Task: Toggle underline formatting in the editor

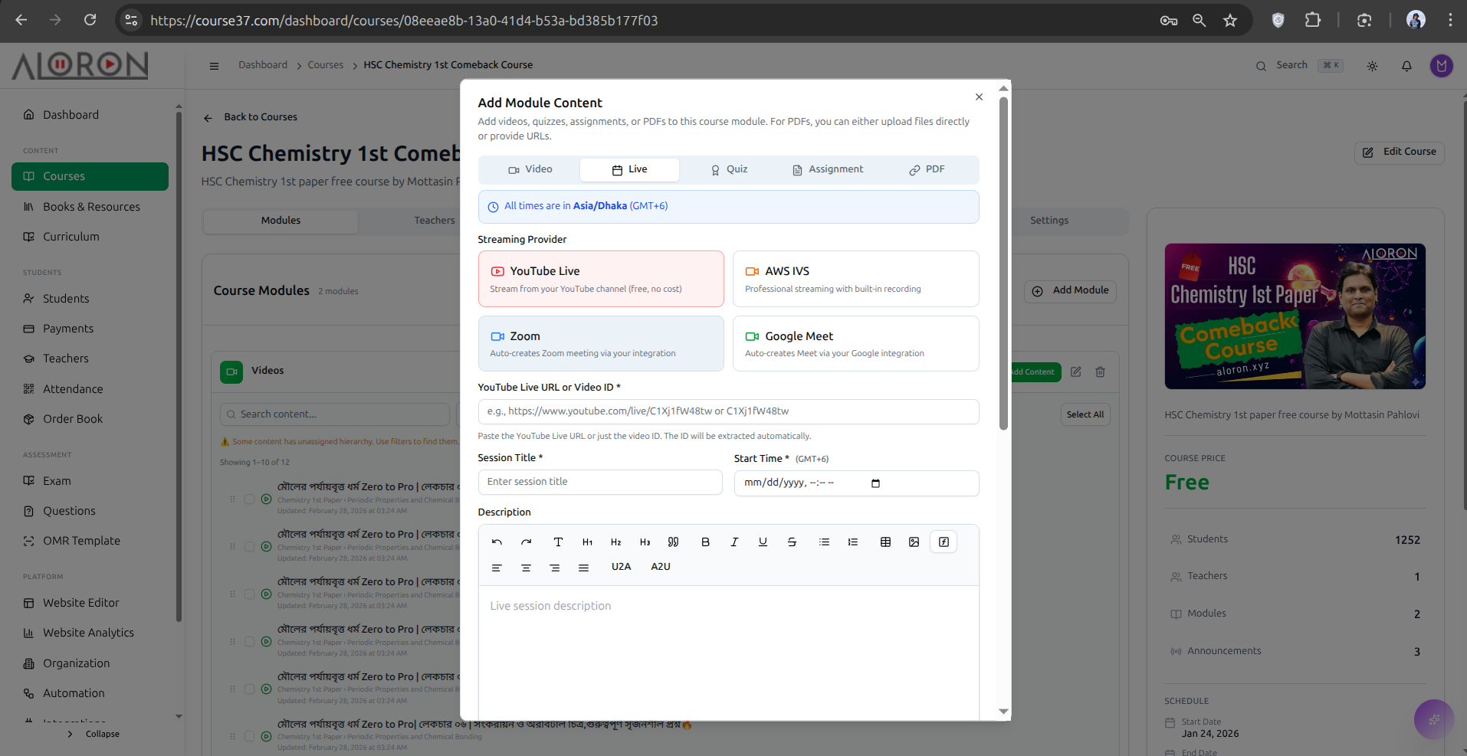Action: coord(763,542)
